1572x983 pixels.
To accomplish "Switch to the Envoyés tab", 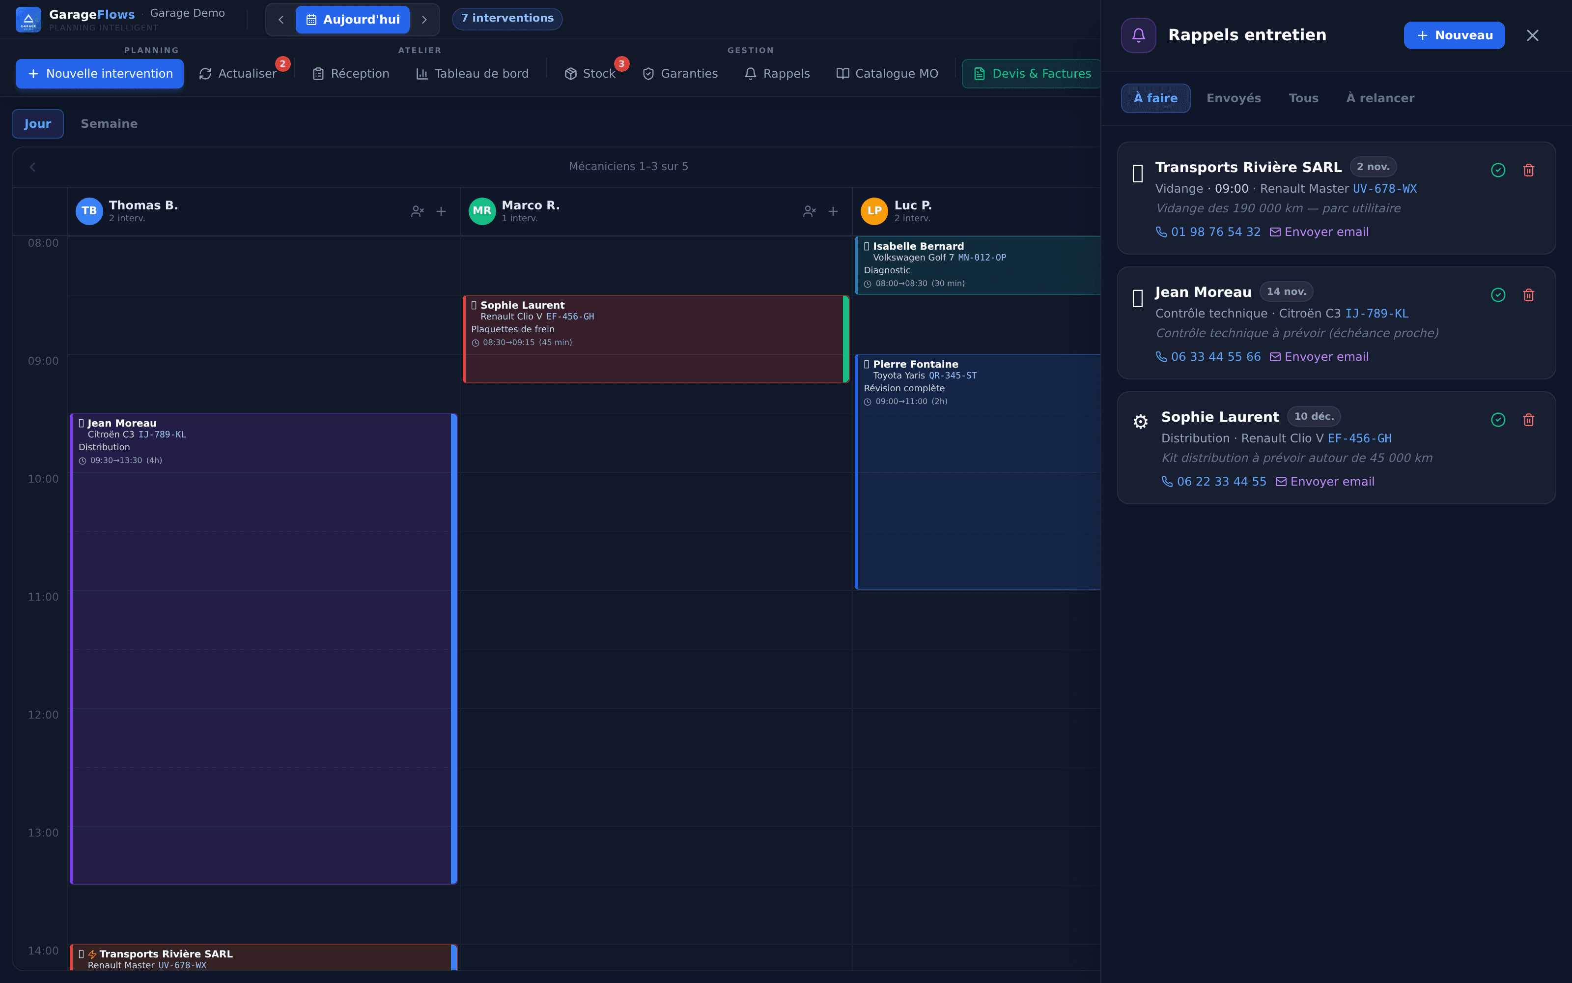I will tap(1234, 98).
